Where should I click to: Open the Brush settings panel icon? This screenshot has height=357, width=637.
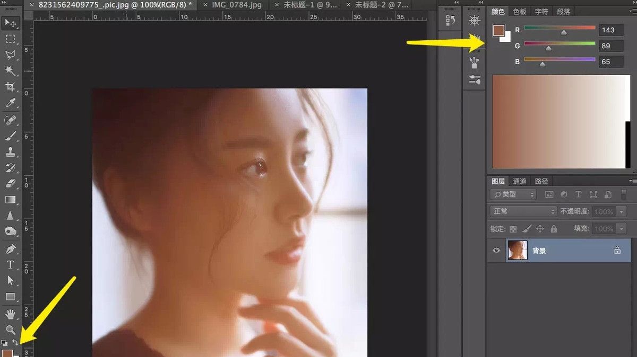point(475,80)
